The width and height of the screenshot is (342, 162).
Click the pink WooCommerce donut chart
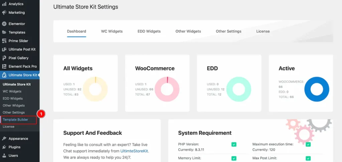click(x=167, y=90)
